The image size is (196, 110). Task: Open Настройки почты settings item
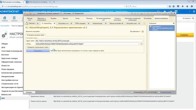click(9, 80)
